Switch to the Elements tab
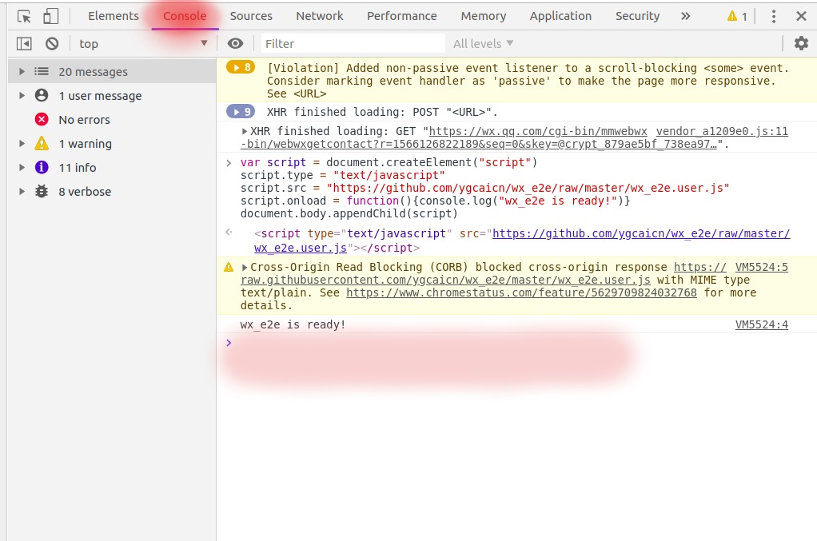This screenshot has width=817, height=541. (114, 16)
